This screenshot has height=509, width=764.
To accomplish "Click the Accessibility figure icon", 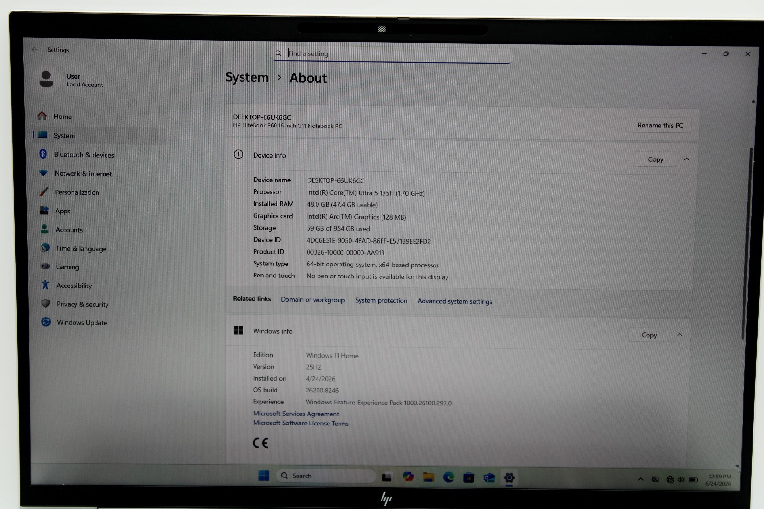I will pos(45,285).
